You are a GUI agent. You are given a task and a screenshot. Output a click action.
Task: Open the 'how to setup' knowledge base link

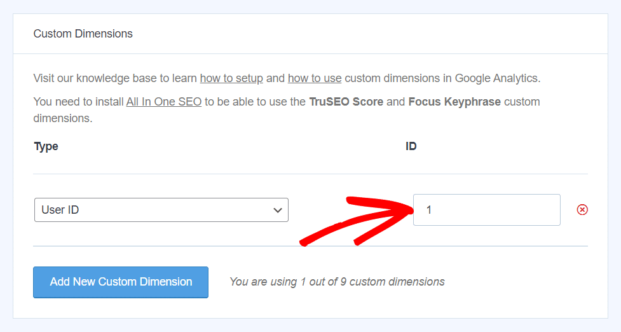(231, 78)
